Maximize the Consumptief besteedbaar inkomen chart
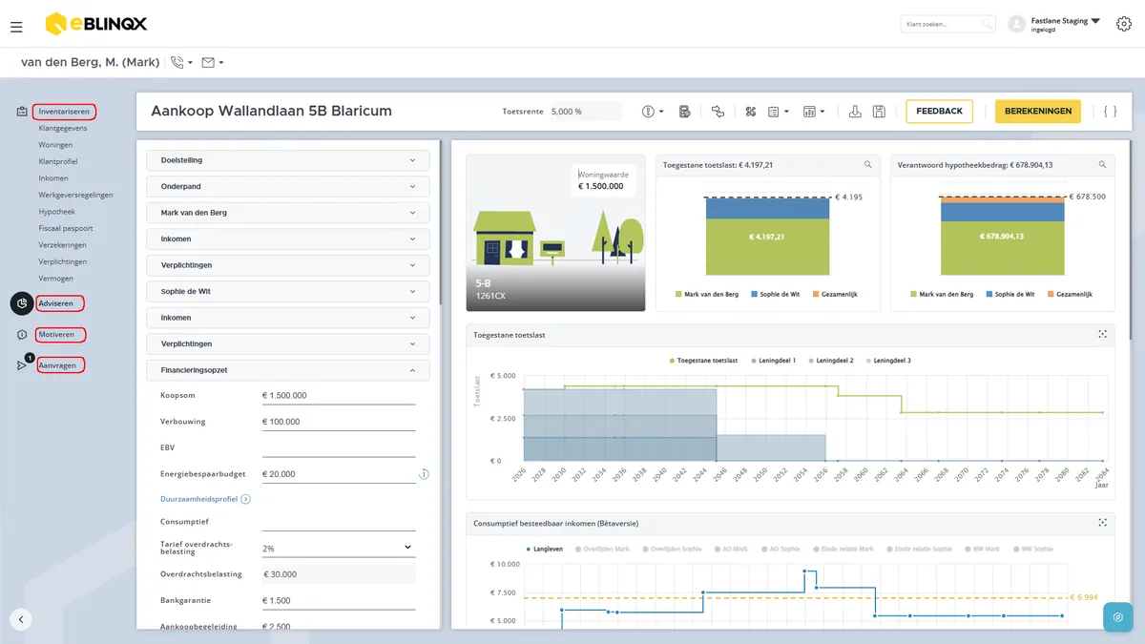 (1102, 523)
